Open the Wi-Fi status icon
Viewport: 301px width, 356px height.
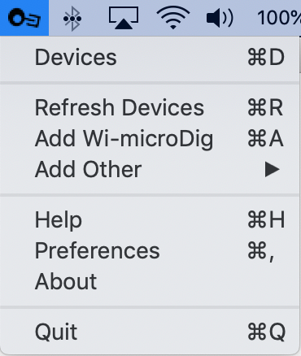point(173,18)
